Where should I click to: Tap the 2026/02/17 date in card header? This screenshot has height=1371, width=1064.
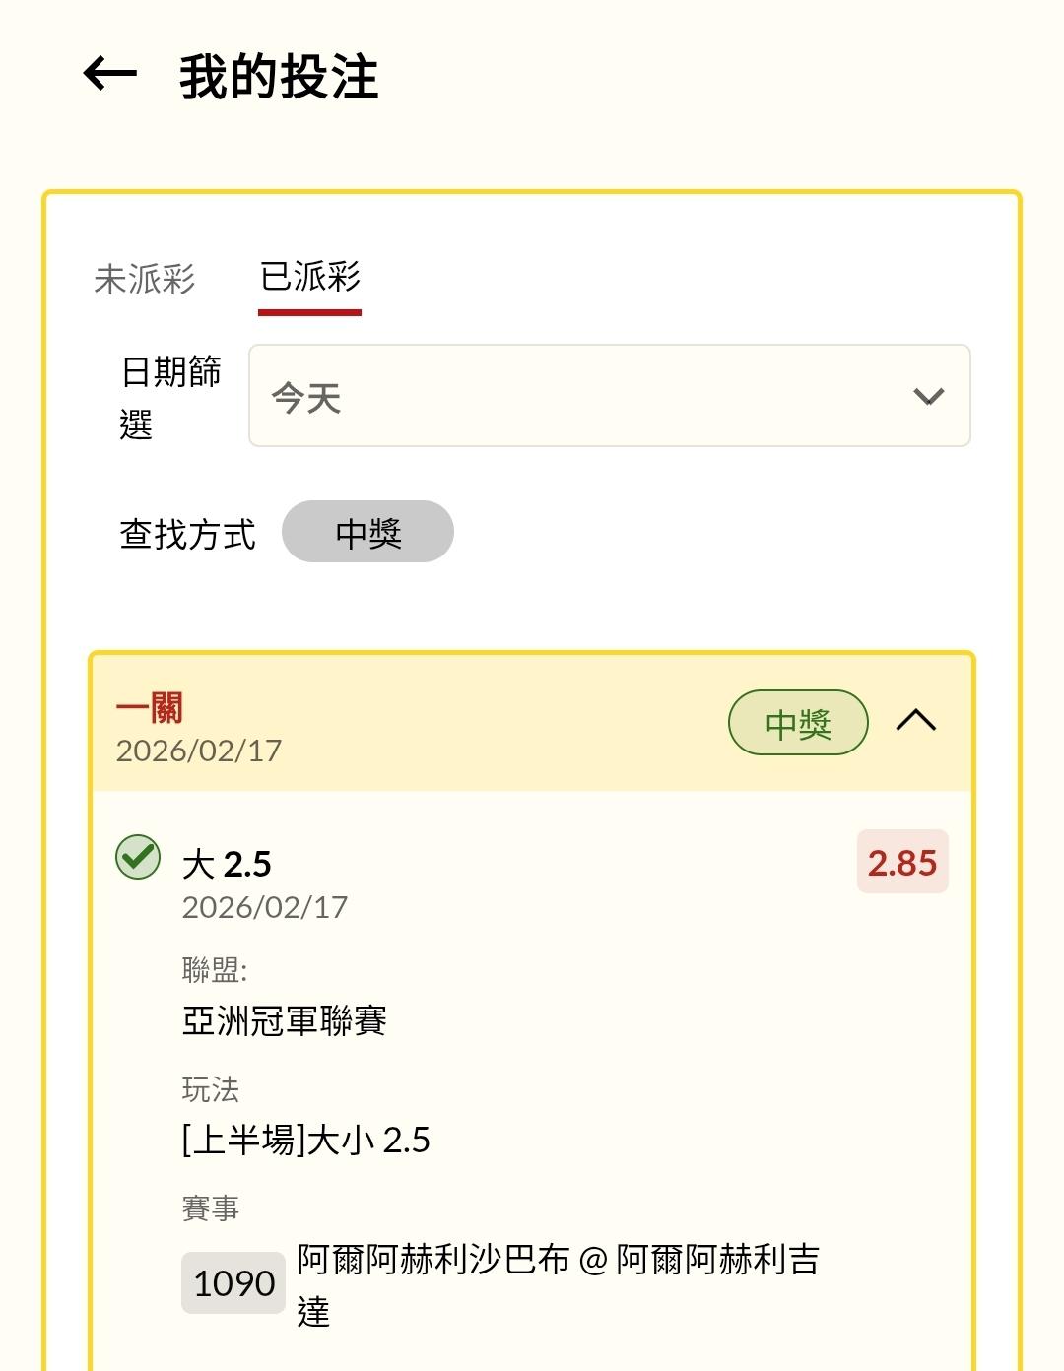[x=199, y=751]
